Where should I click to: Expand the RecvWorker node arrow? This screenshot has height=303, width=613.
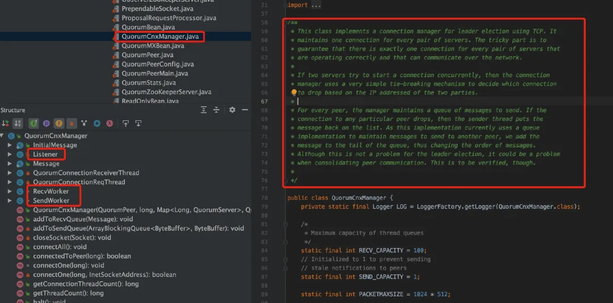tap(10, 192)
